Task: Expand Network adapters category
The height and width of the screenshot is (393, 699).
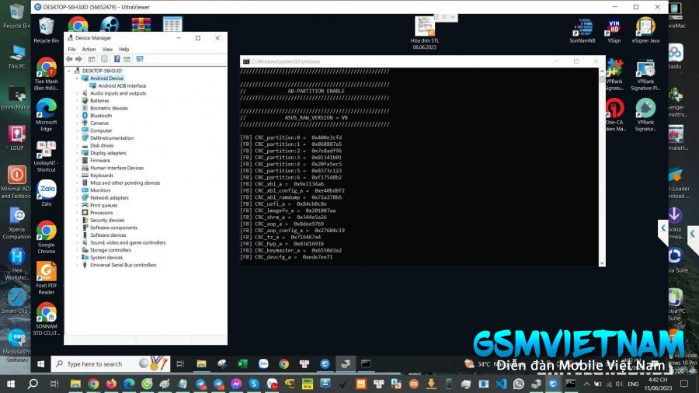Action: 77,197
